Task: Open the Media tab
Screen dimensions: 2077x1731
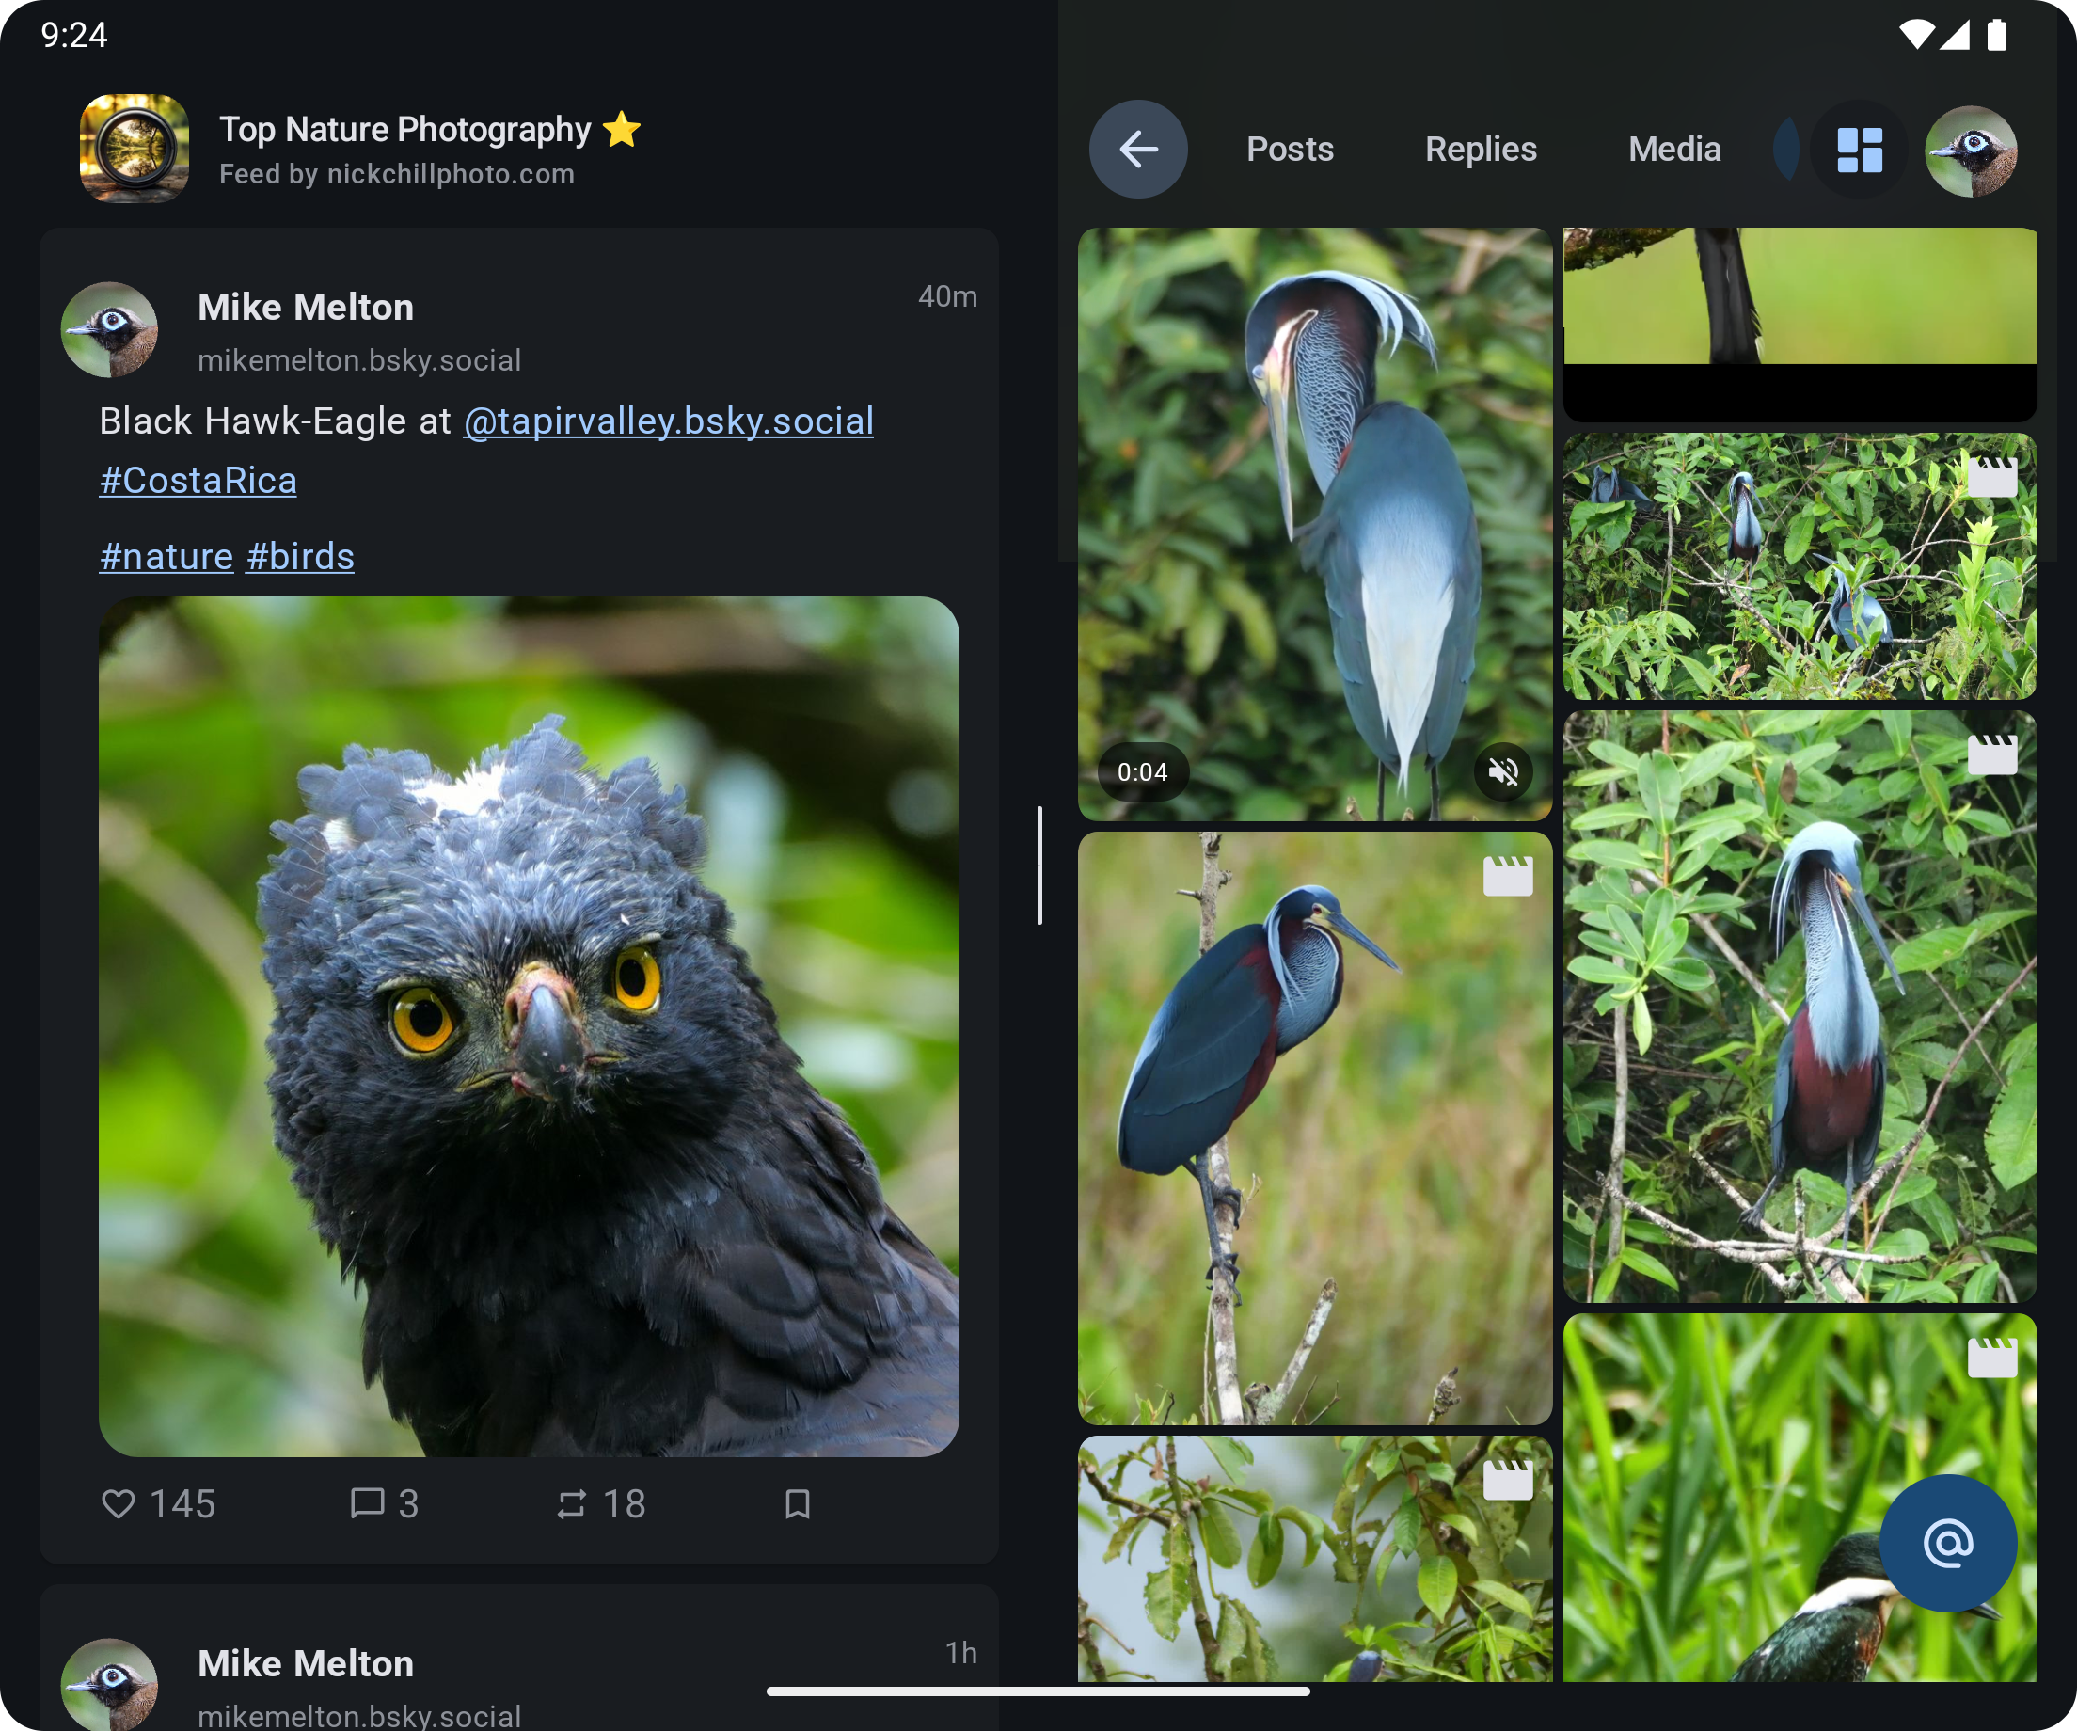Action: click(1673, 150)
